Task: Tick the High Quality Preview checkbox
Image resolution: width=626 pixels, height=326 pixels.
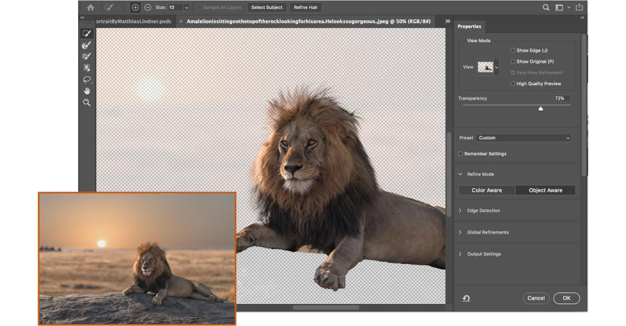Action: (x=513, y=84)
